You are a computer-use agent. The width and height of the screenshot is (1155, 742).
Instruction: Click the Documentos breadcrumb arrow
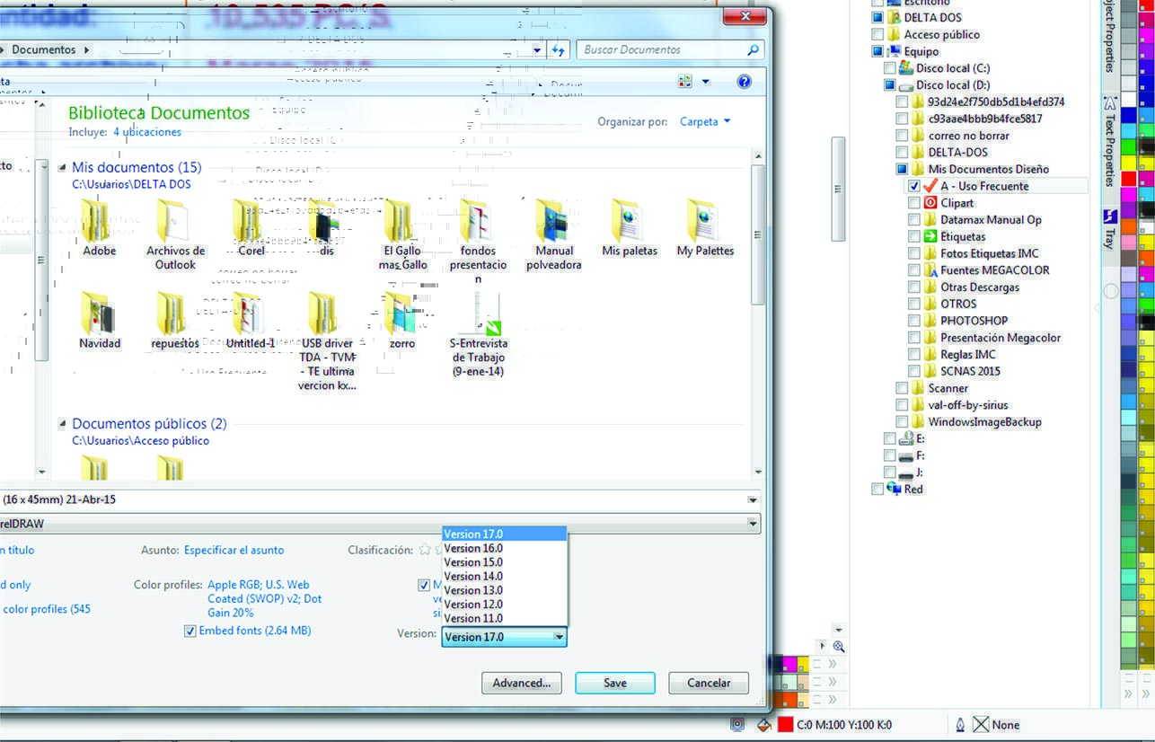coord(86,50)
